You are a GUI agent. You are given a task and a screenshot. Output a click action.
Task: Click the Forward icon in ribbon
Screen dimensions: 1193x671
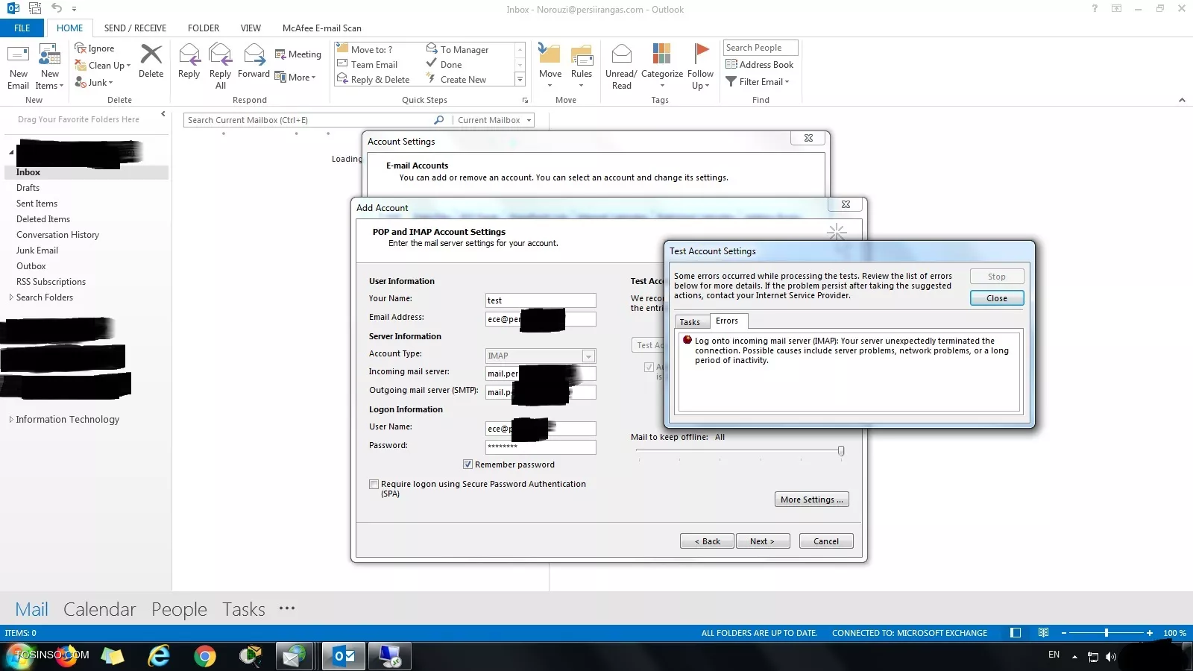coord(254,54)
